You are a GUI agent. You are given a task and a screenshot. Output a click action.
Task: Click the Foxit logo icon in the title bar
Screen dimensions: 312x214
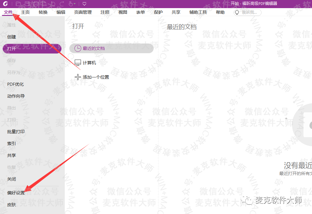coord(5,3)
